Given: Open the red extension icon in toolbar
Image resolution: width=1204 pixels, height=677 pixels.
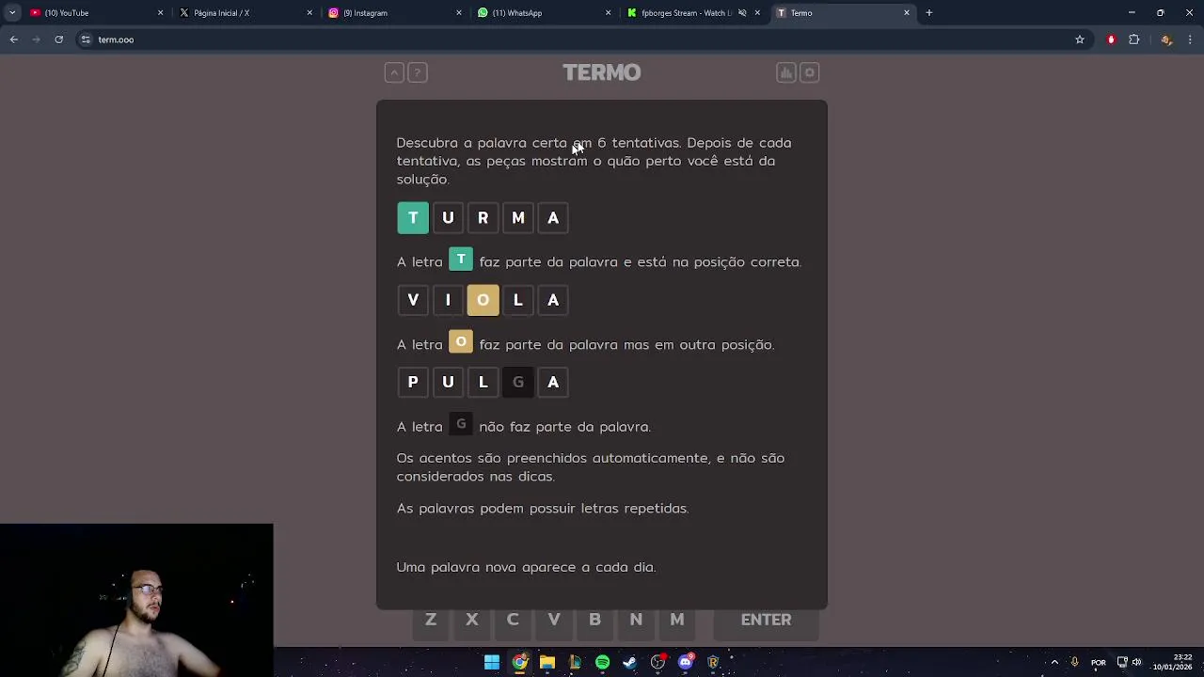Looking at the screenshot, I should (x=1111, y=39).
